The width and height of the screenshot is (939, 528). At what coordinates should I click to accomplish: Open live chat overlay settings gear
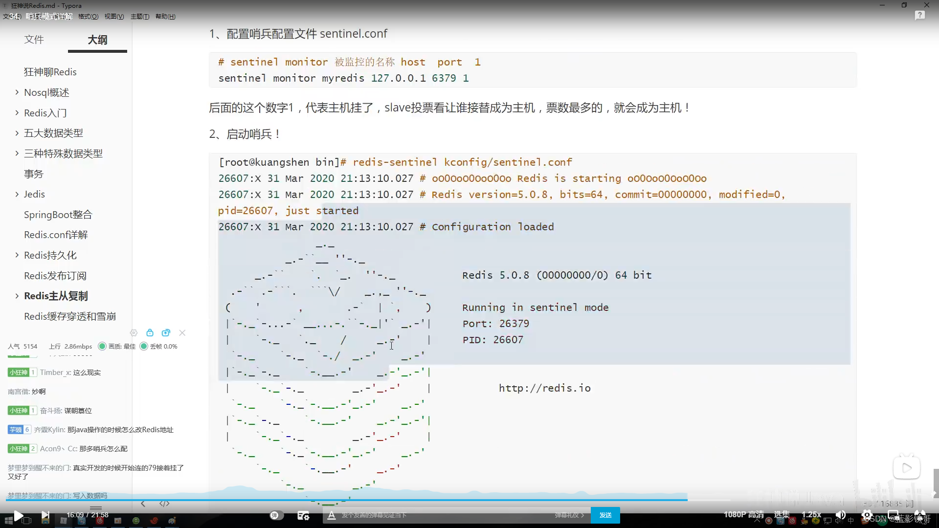point(134,333)
